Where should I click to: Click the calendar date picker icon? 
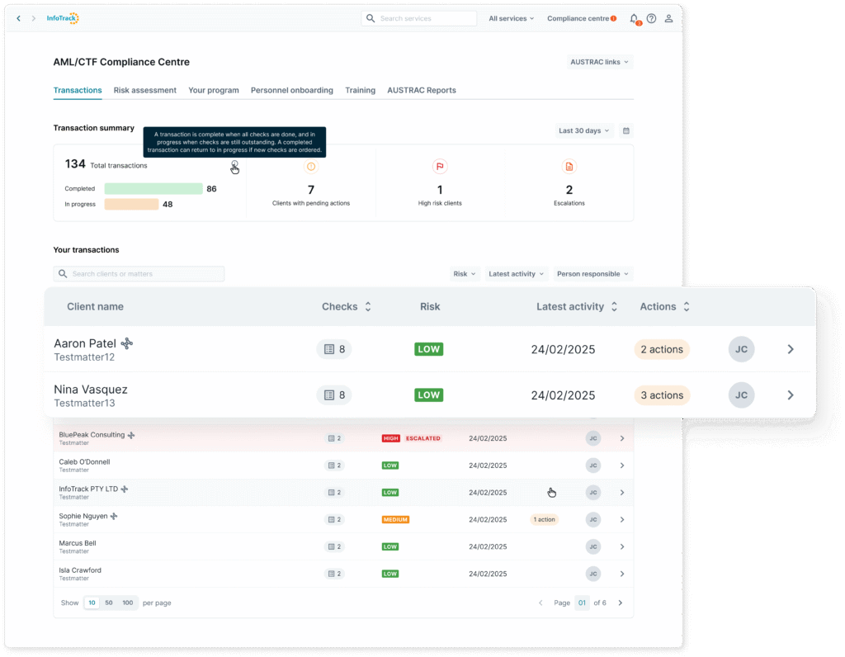pos(626,130)
